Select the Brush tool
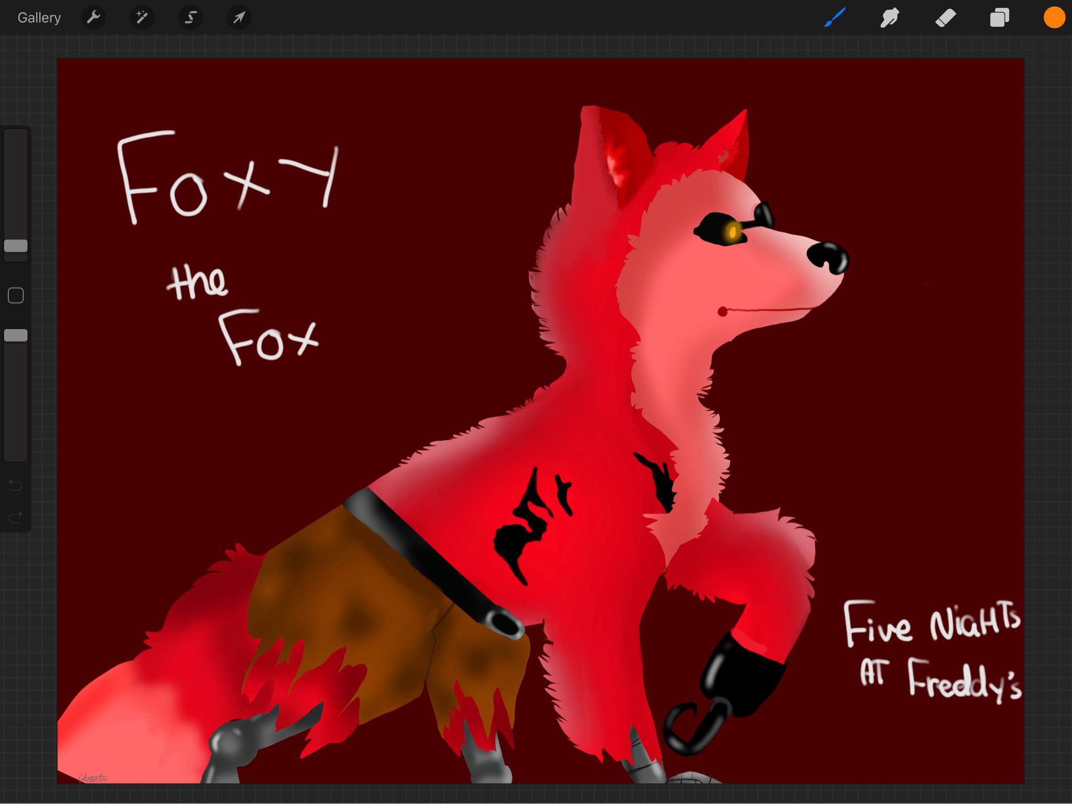This screenshot has height=804, width=1072. pos(835,18)
